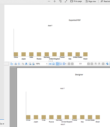110x127 pixels.
Task: Rotate the PDF page
Action: pos(60,1)
